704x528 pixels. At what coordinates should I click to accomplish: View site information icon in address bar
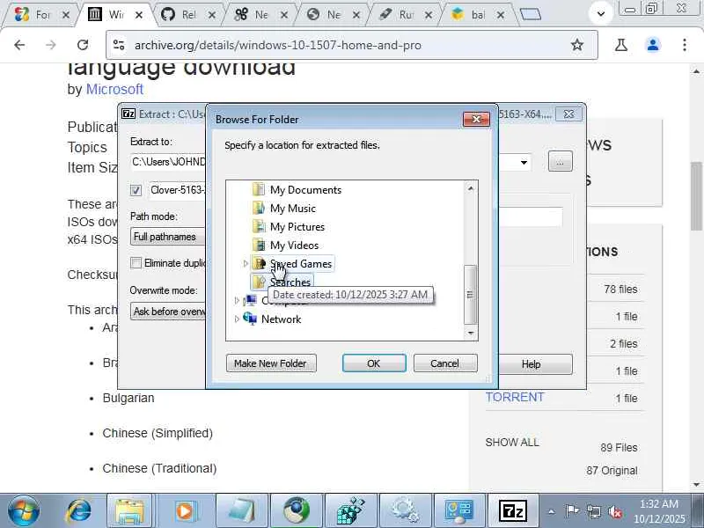pyautogui.click(x=119, y=45)
